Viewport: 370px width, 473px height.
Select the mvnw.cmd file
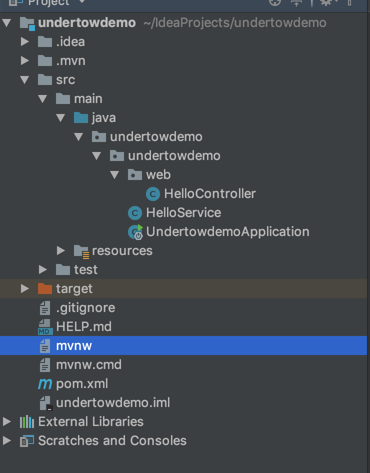click(x=88, y=365)
